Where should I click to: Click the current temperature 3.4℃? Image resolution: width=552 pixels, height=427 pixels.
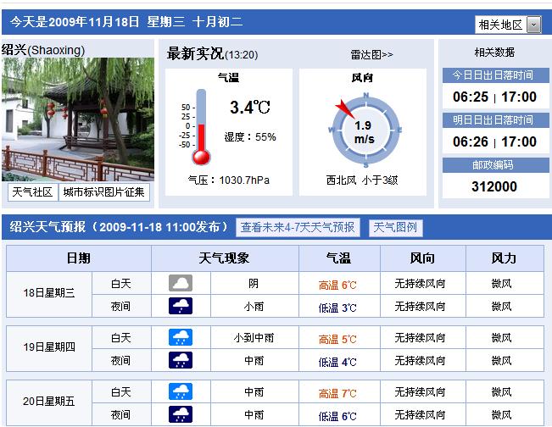click(x=250, y=108)
